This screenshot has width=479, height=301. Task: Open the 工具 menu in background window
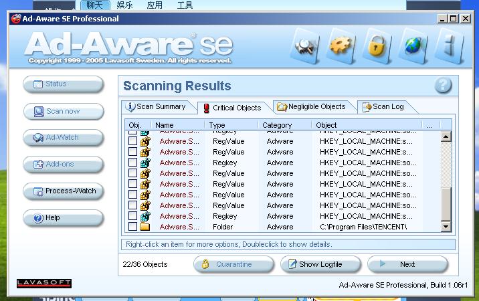click(185, 5)
